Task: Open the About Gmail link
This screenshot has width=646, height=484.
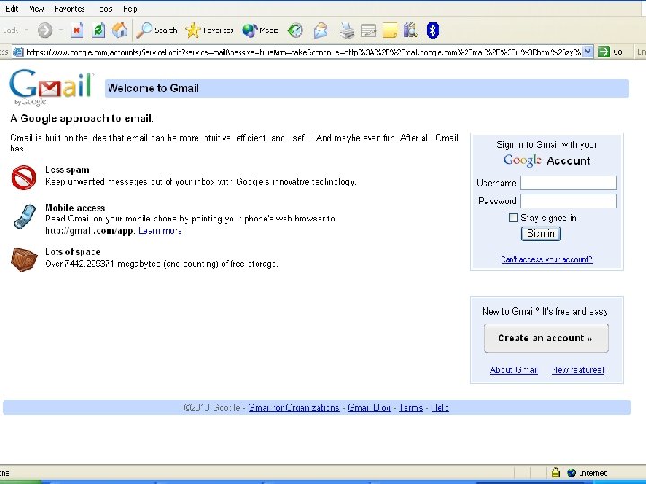Action: [514, 369]
